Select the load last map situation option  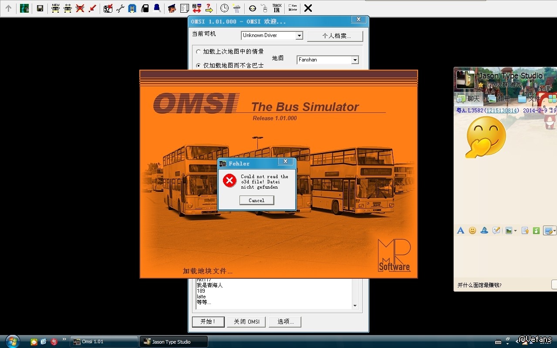pyautogui.click(x=199, y=52)
